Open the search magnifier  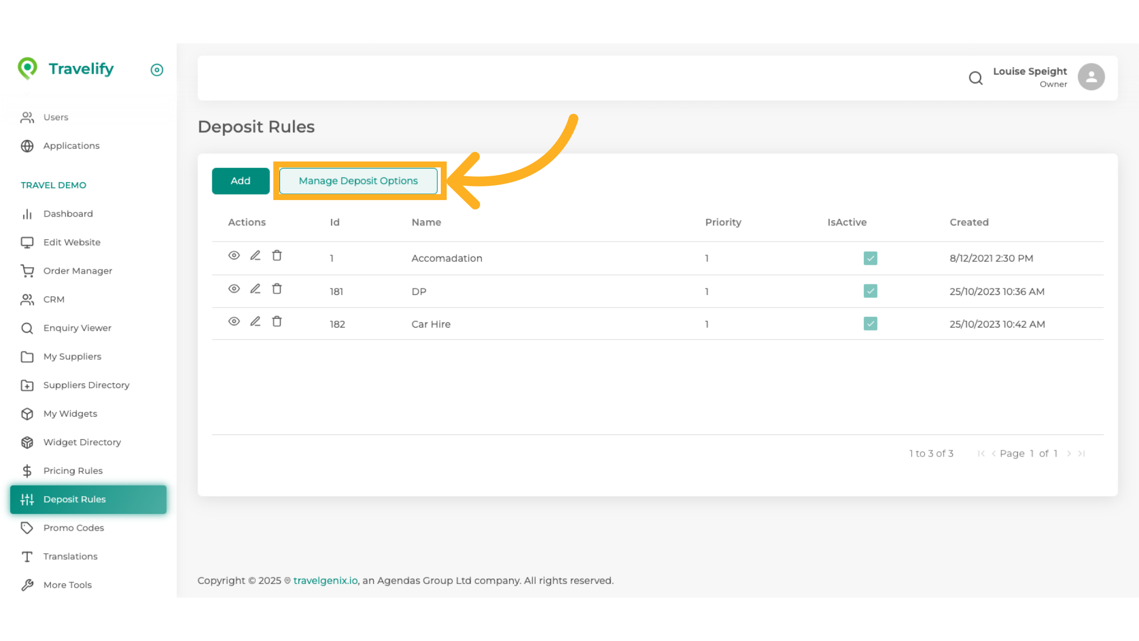[976, 78]
